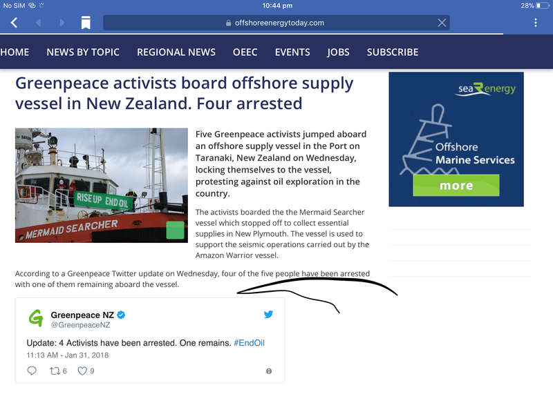Open the Mermaid Searcher vessel photo
The height and width of the screenshot is (414, 553).
coord(101,186)
